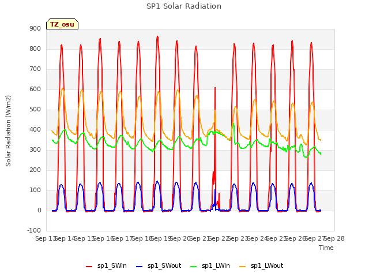Click the Solar Radiation (W/m2) axis label
Image resolution: width=369 pixels, height=277 pixels.
tap(8, 131)
